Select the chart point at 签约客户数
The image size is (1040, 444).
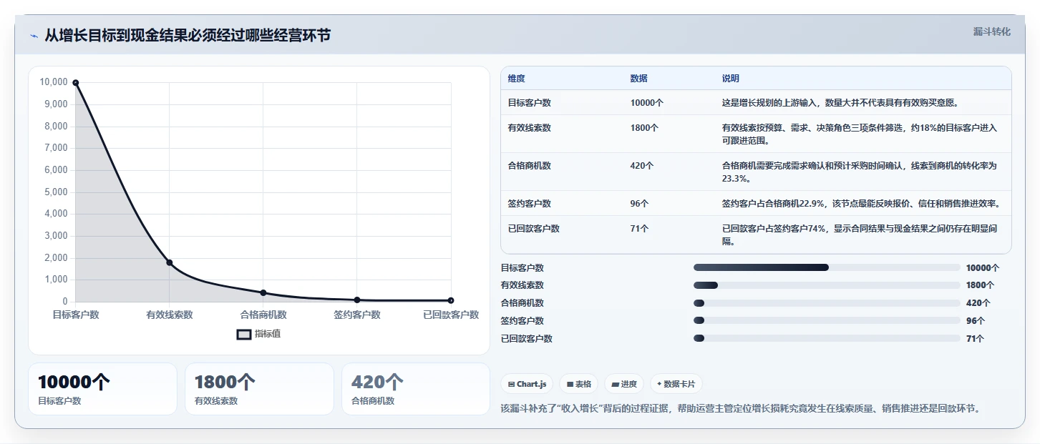point(357,300)
